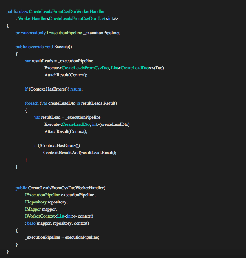Click the return keyword after HasErrors check
246x258 pixels.
click(x=76, y=89)
